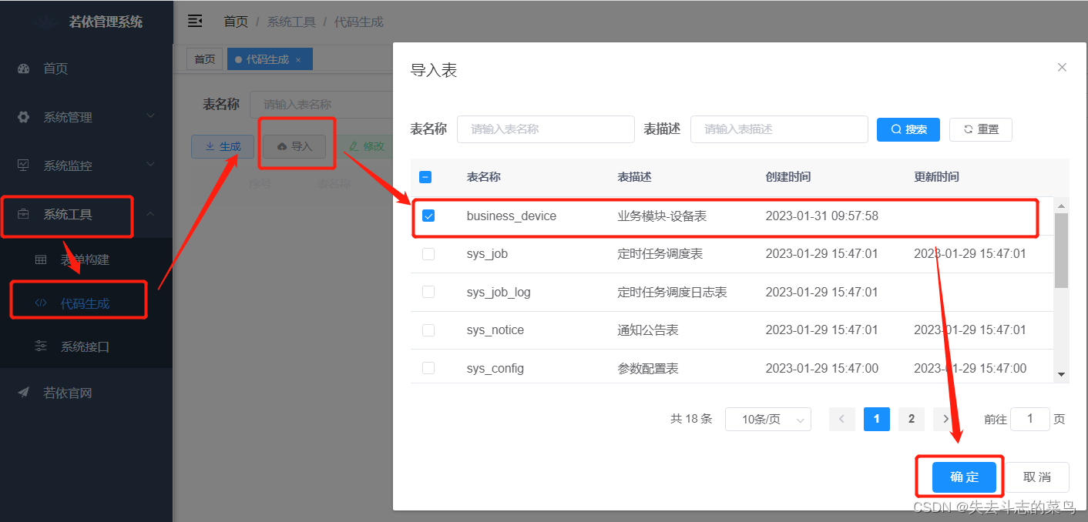Click the refresh icon in 重置 button
The width and height of the screenshot is (1088, 522).
(968, 129)
